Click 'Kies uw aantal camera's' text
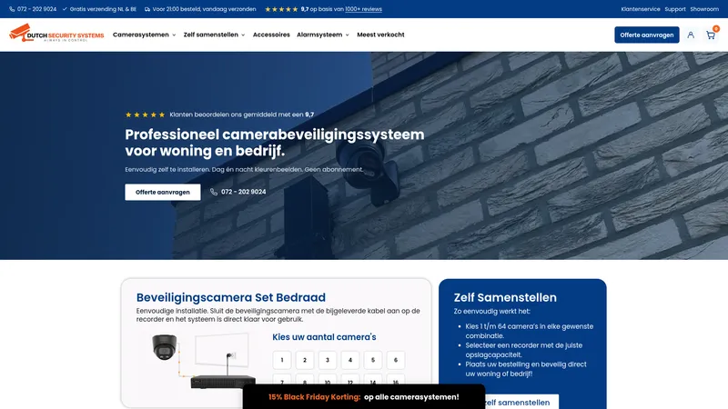This screenshot has width=728, height=409. click(x=324, y=337)
